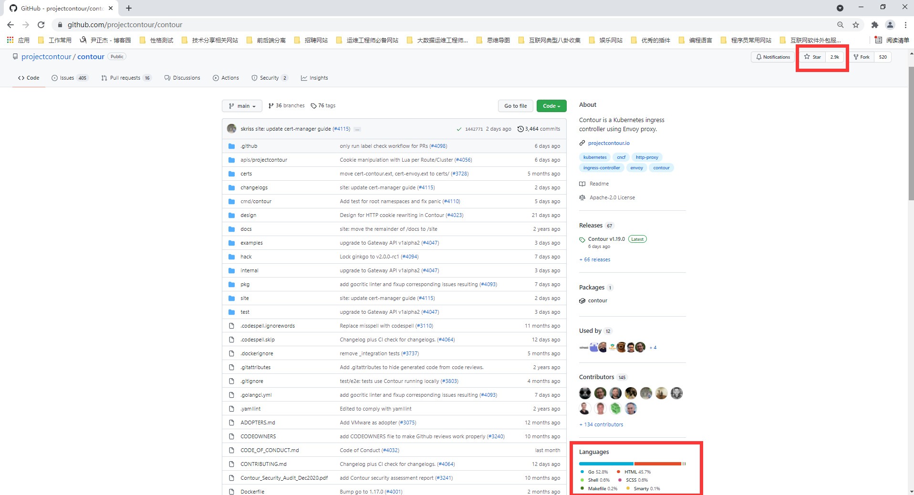Click the languages color bar
914x495 pixels.
click(632, 464)
